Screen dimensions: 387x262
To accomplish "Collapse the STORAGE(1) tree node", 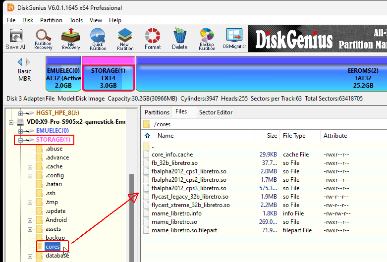I will point(21,140).
